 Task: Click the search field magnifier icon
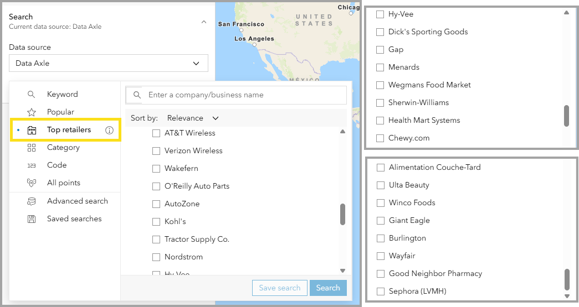pos(137,95)
